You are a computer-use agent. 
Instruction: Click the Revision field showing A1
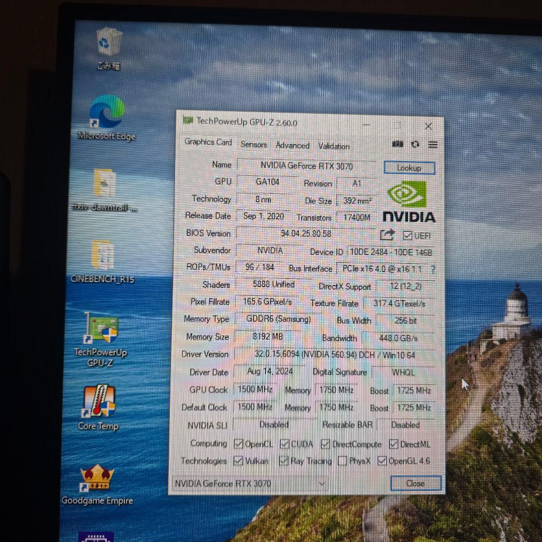(356, 184)
